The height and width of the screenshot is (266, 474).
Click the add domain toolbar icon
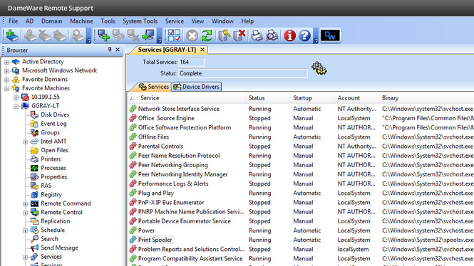(x=12, y=36)
